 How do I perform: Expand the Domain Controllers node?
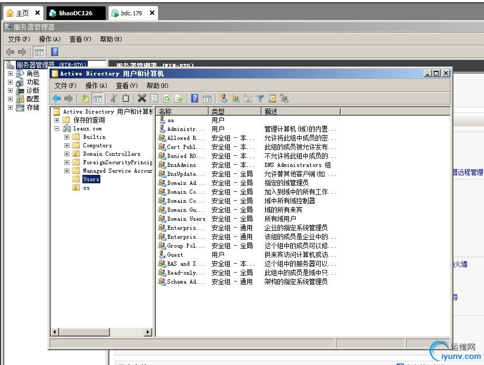(x=67, y=154)
